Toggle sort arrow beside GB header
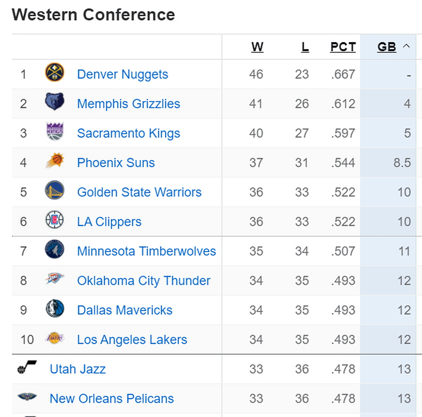The width and height of the screenshot is (422, 417). pyautogui.click(x=406, y=46)
